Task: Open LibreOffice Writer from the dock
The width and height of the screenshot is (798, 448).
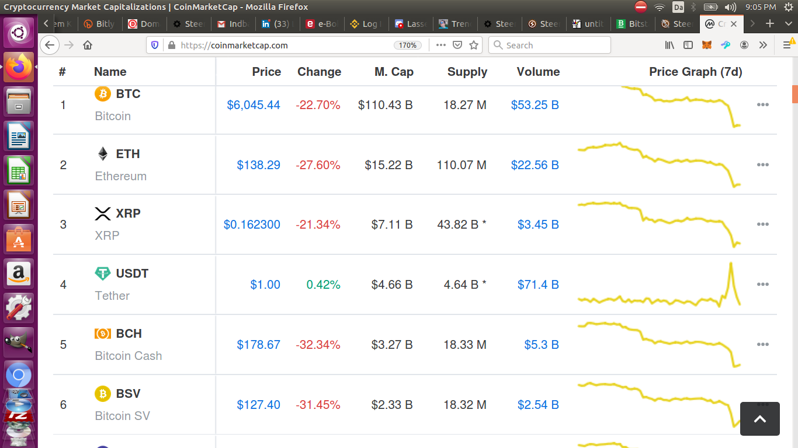Action: pos(19,136)
